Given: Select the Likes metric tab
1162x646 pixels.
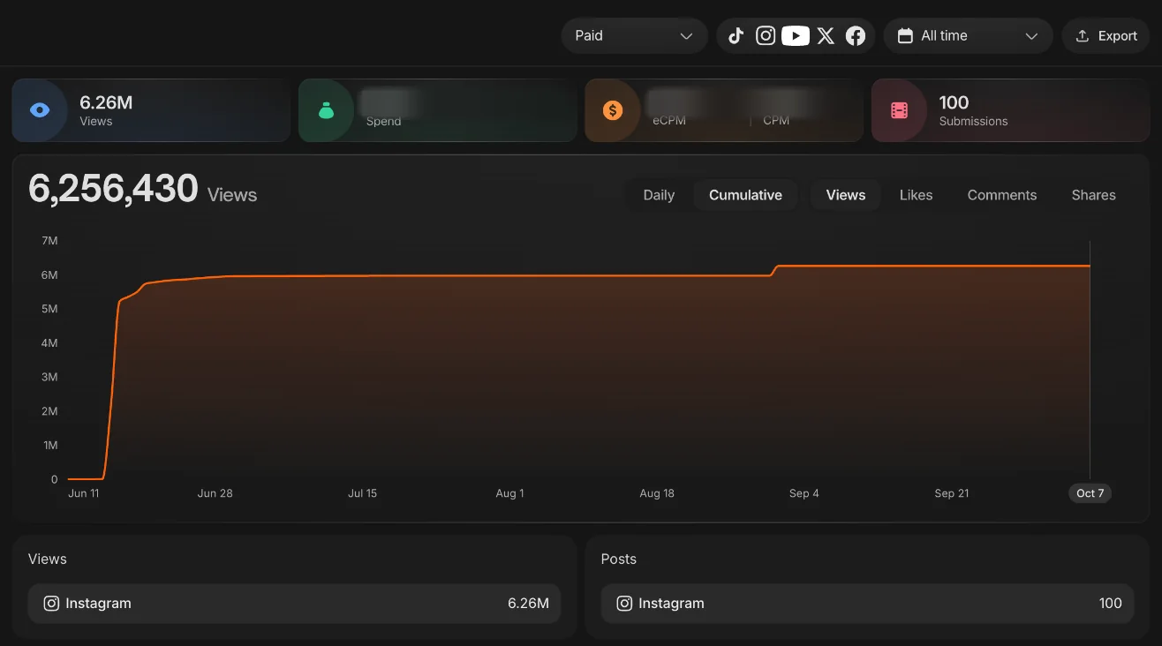Looking at the screenshot, I should click(916, 195).
